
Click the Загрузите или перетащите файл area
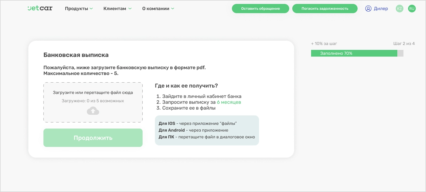point(93,93)
